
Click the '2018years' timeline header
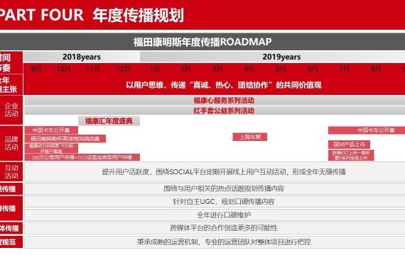click(82, 57)
